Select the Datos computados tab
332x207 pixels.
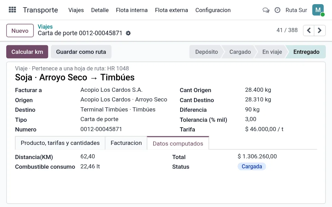[x=178, y=144]
